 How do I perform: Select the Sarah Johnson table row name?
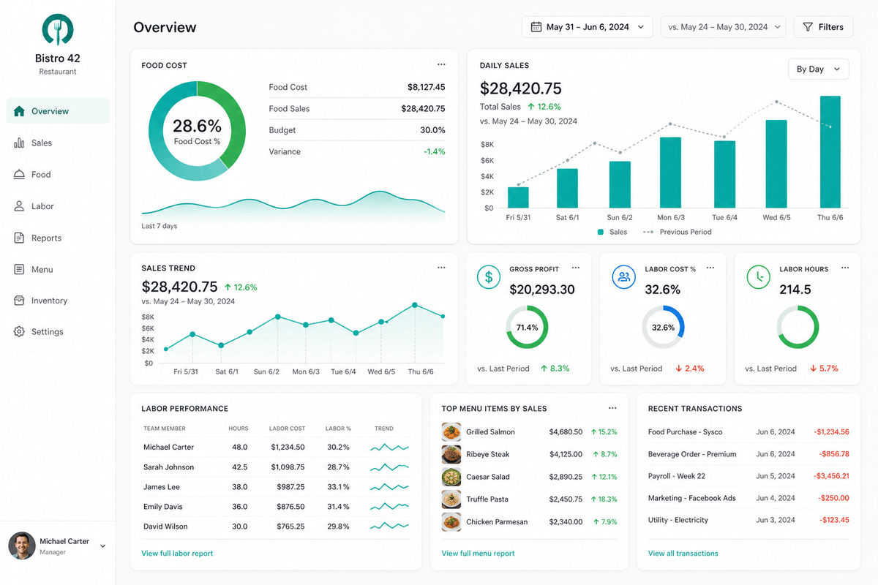pos(168,467)
